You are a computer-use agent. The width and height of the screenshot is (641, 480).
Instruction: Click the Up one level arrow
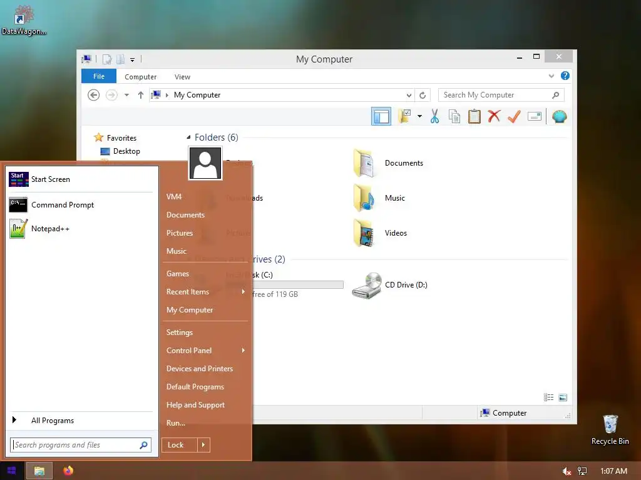141,95
